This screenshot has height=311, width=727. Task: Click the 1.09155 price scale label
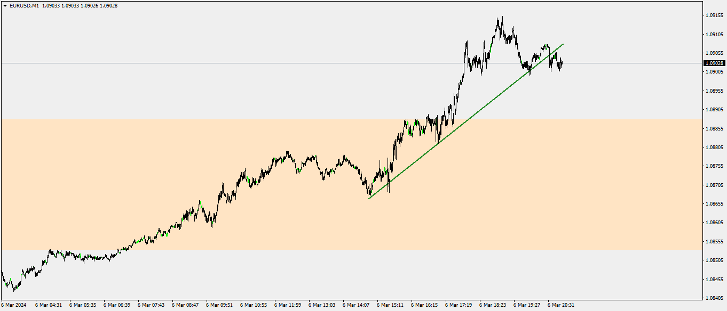[x=715, y=15]
